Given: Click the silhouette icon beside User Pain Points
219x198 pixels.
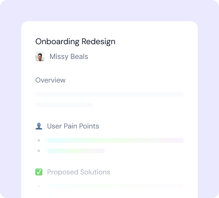Looking at the screenshot, I should [x=39, y=126].
